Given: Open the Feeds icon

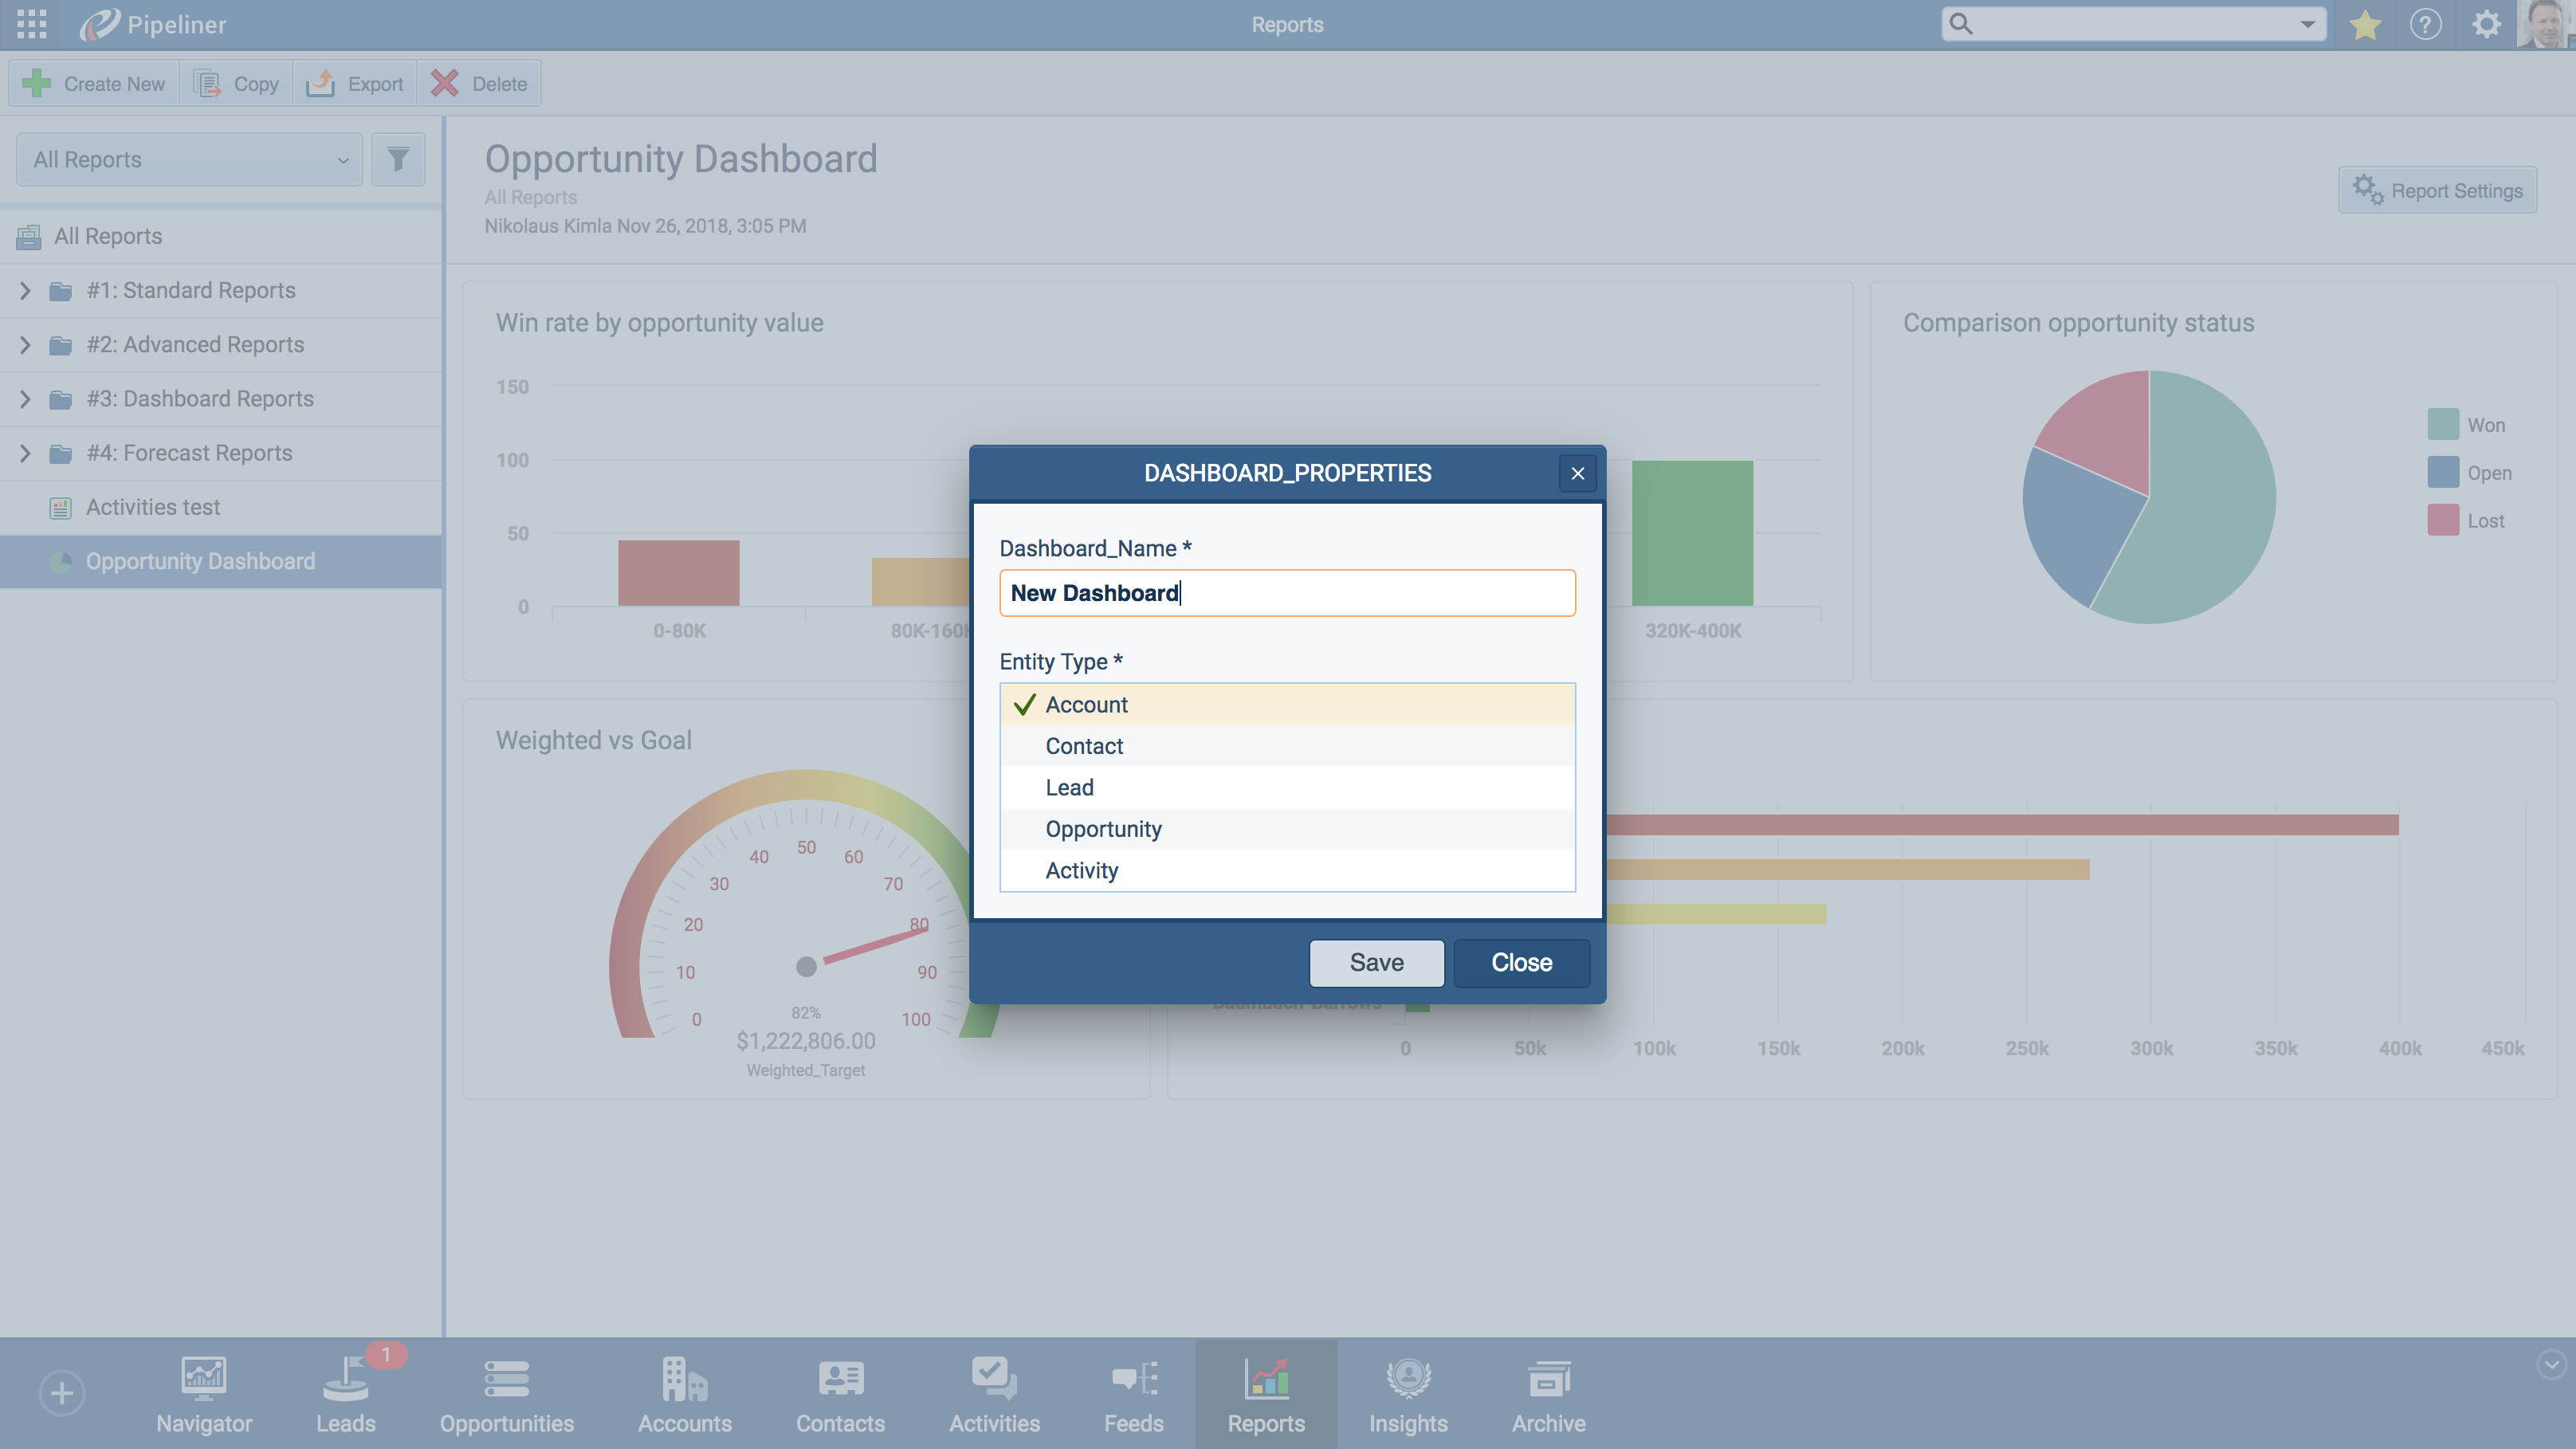Looking at the screenshot, I should (1133, 1393).
